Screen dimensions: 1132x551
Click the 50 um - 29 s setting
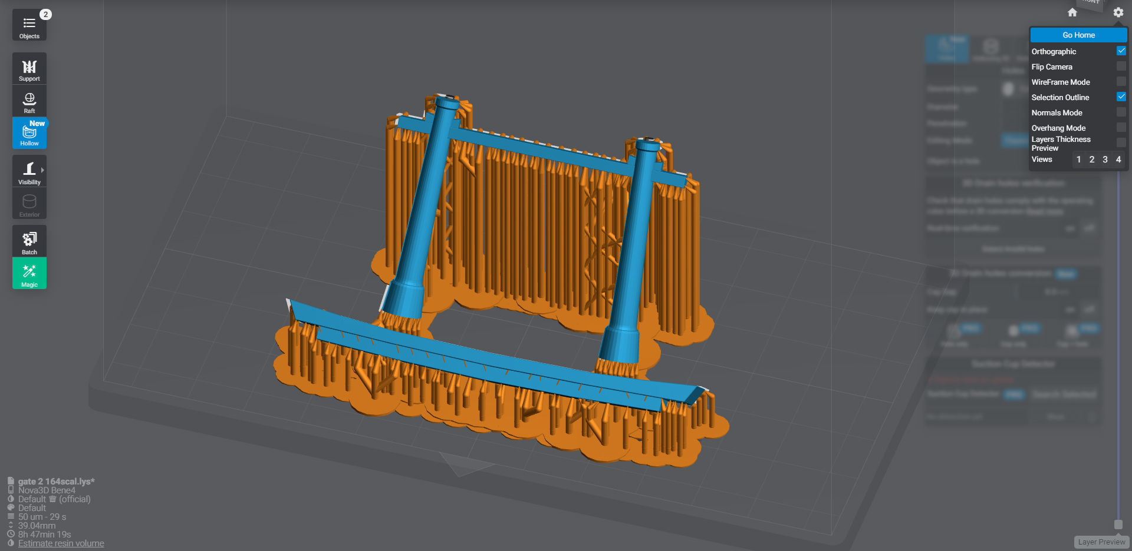click(x=42, y=517)
